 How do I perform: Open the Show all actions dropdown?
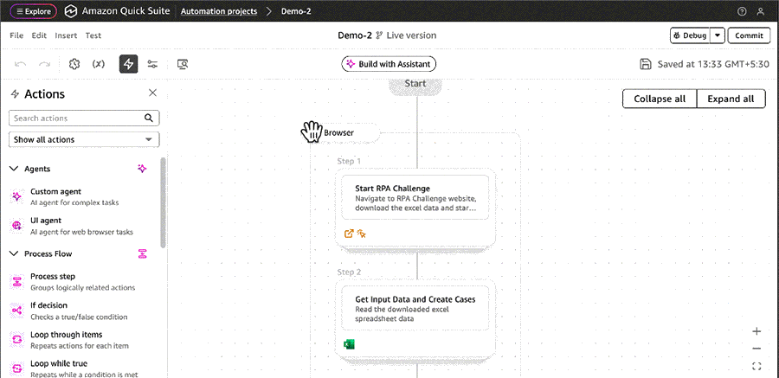(x=84, y=139)
